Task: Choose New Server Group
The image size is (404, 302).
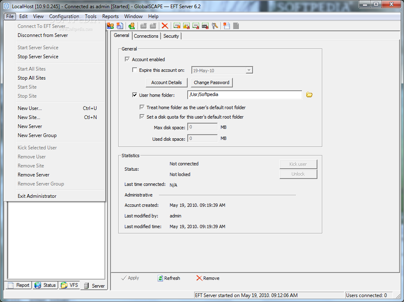Action: [x=55, y=135]
